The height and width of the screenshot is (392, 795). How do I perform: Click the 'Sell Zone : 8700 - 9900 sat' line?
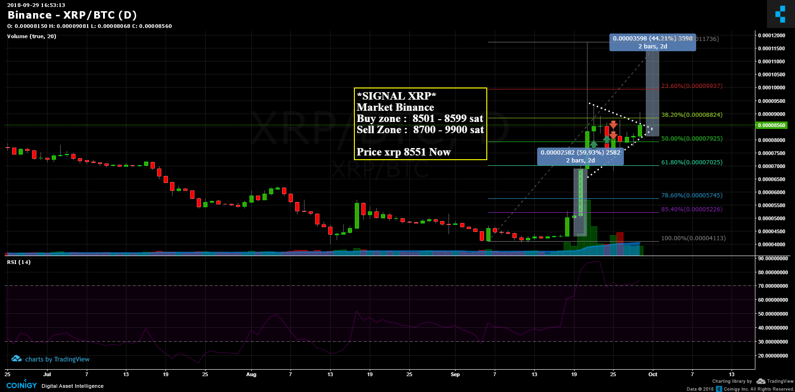point(420,129)
